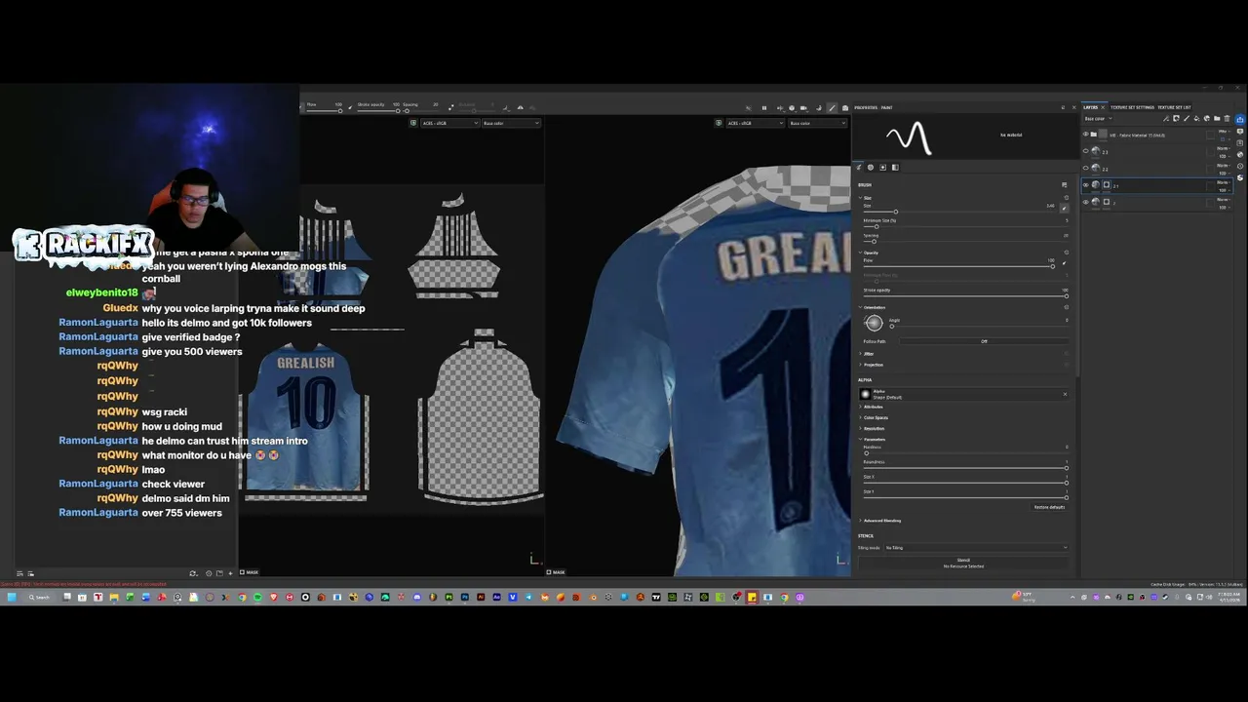Adjust the brush Size slider
This screenshot has width=1248, height=702.
(x=958, y=212)
